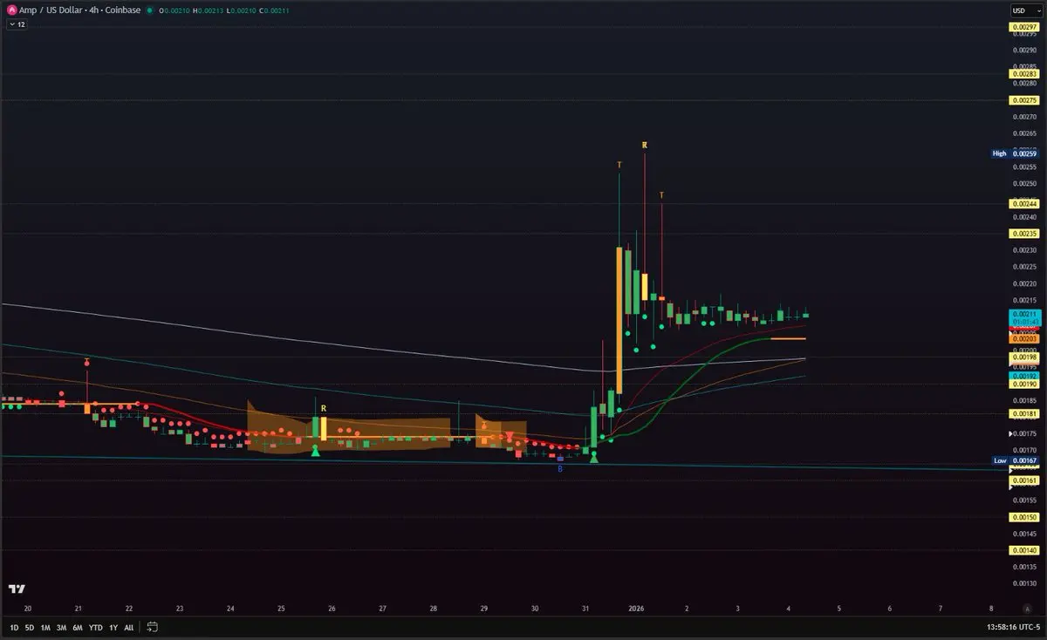Click the 0.00244 price level label
The image size is (1047, 640).
pyautogui.click(x=1023, y=204)
